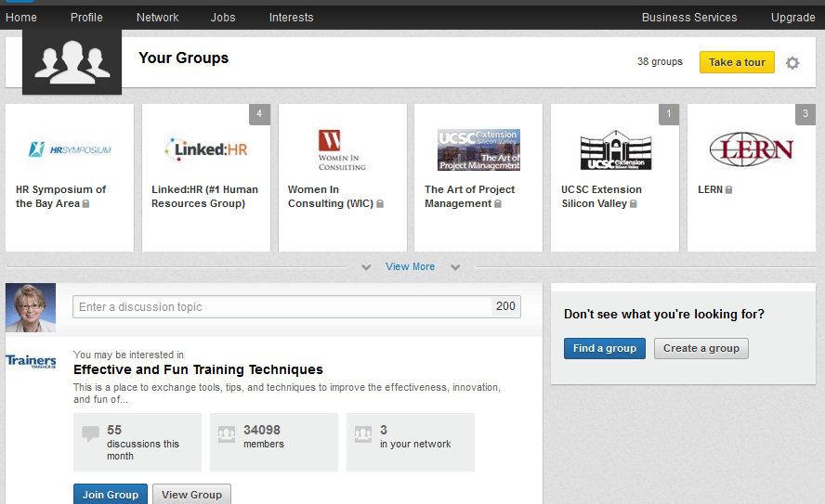Click the discussion topic input field
Screen dimensions: 825x504
click(296, 307)
